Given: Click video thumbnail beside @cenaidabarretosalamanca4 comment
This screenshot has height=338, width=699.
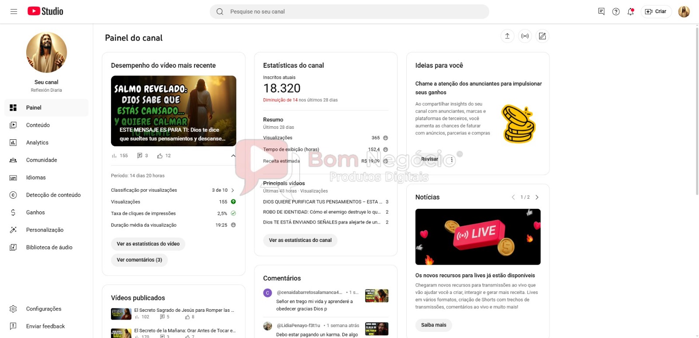Looking at the screenshot, I should [x=377, y=296].
